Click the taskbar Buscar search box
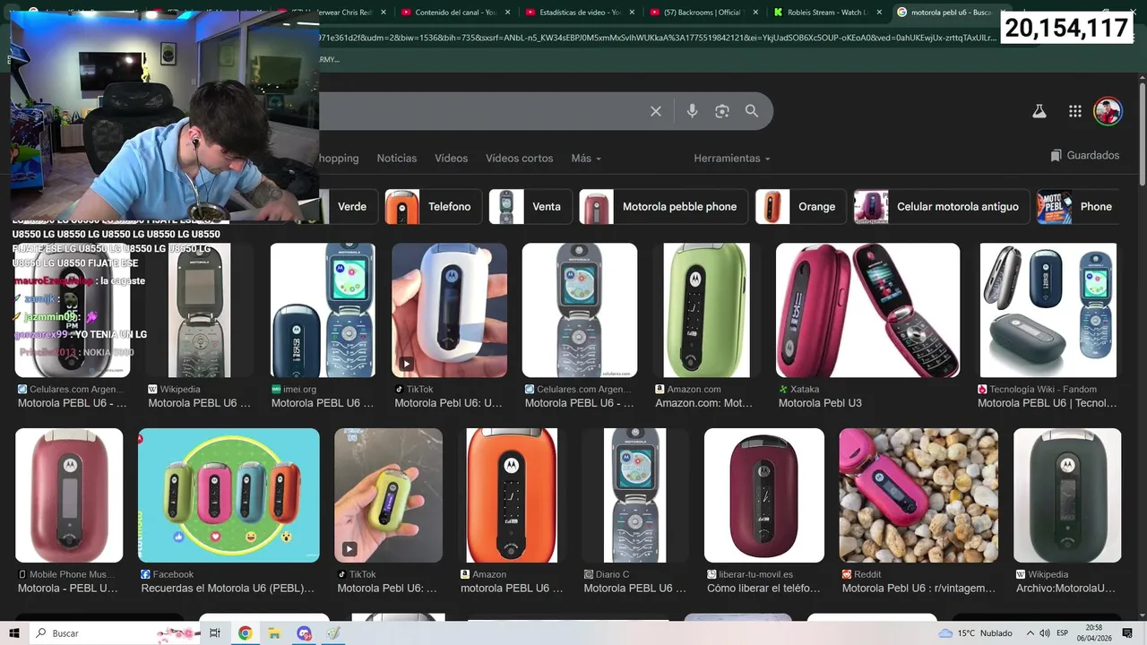Image resolution: width=1147 pixels, height=645 pixels. [116, 633]
